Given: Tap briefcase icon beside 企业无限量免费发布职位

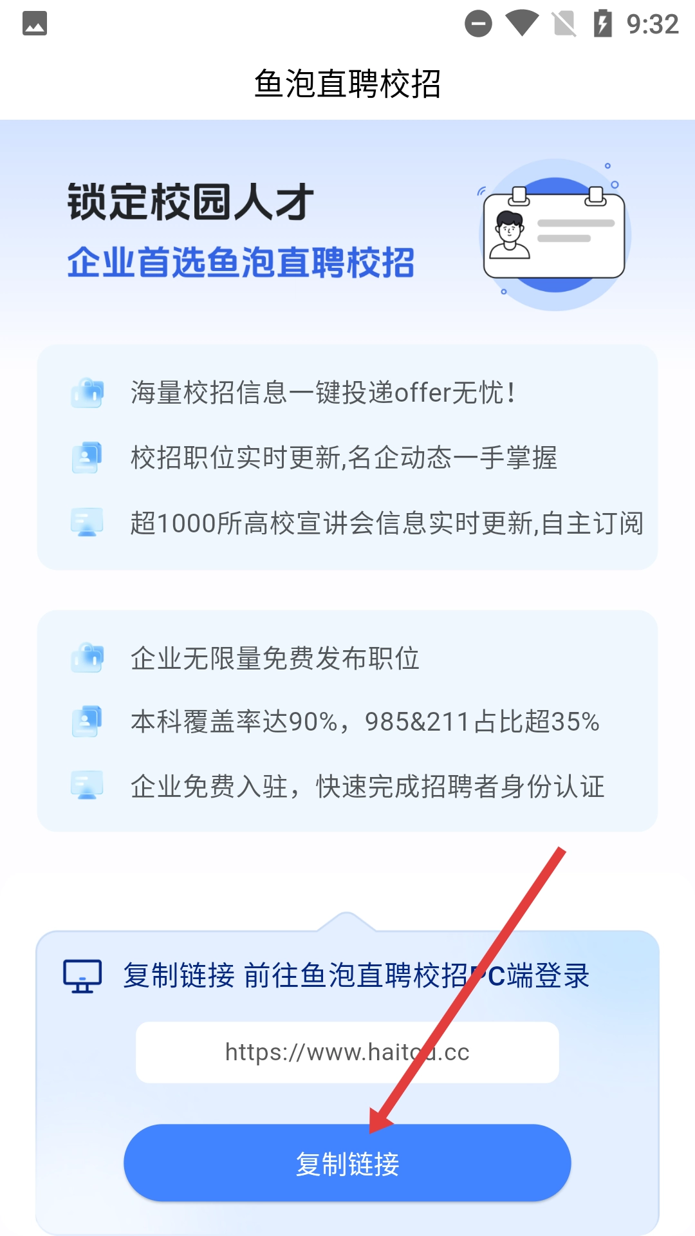Looking at the screenshot, I should [x=88, y=658].
